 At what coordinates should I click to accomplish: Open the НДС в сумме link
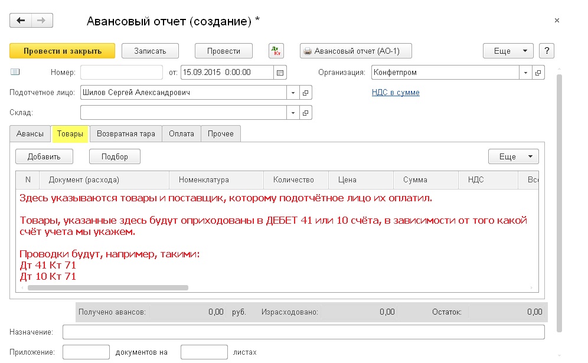click(x=396, y=93)
